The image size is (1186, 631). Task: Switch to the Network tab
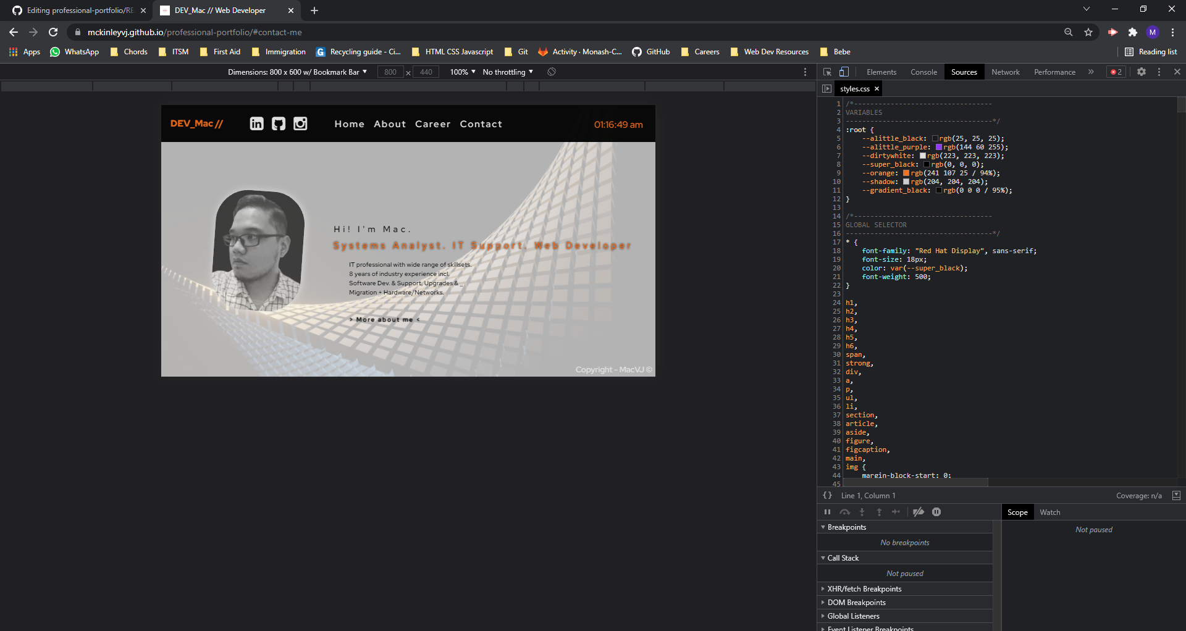point(1006,72)
